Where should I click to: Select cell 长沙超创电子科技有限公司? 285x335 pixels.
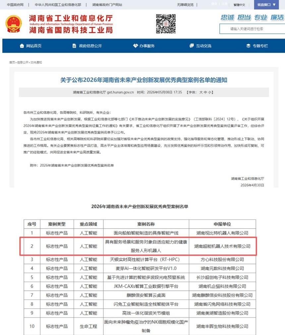tap(222, 278)
